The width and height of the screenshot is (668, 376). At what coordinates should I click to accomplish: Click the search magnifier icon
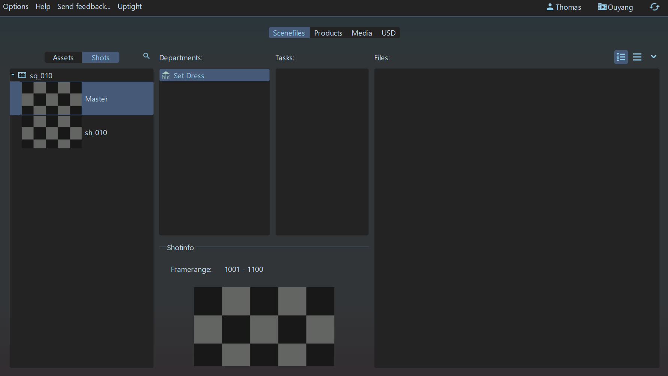(146, 56)
